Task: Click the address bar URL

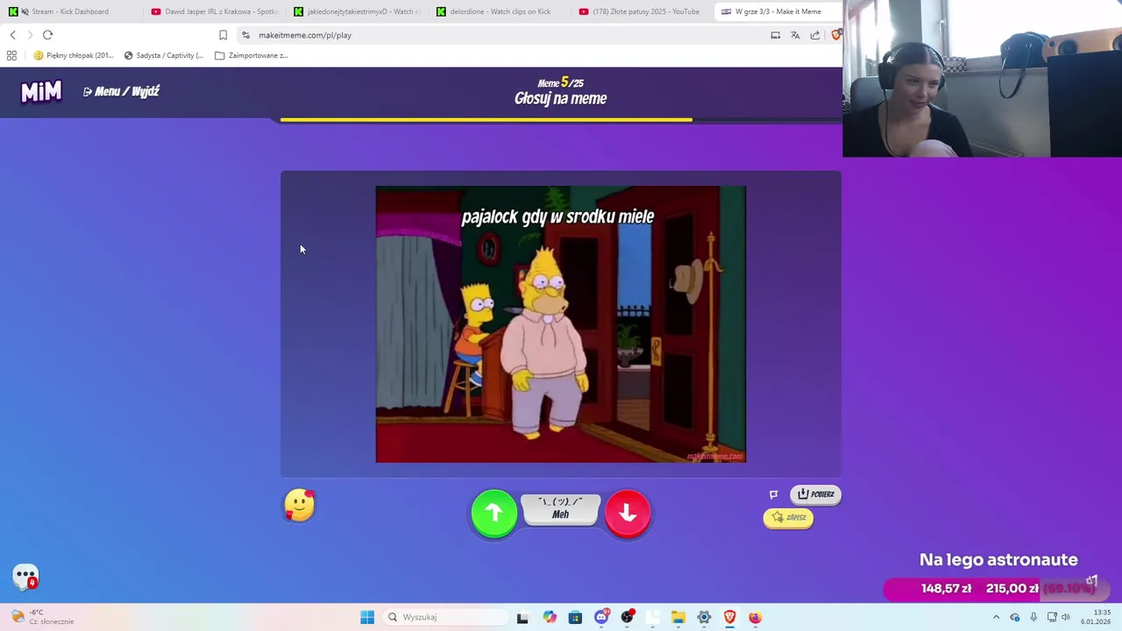Action: coord(305,35)
